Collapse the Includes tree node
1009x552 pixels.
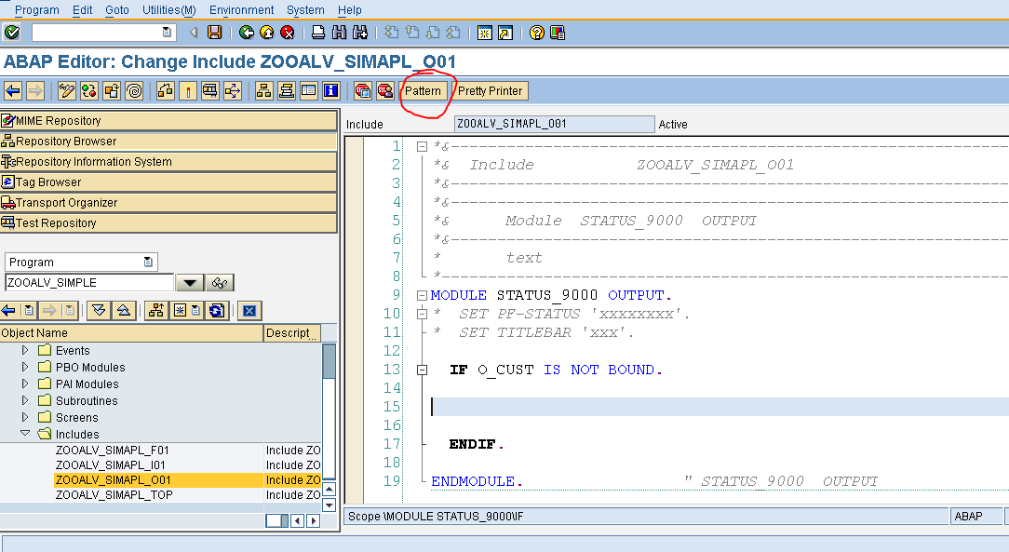(x=25, y=434)
